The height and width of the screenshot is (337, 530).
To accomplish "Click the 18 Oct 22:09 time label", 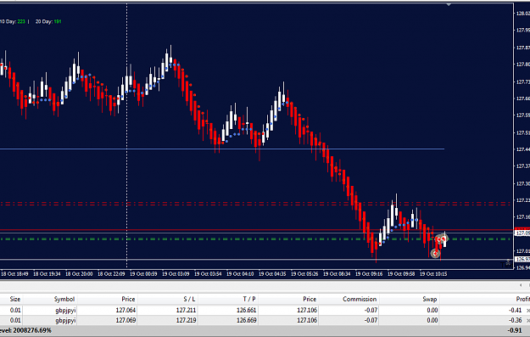I will coord(111,274).
